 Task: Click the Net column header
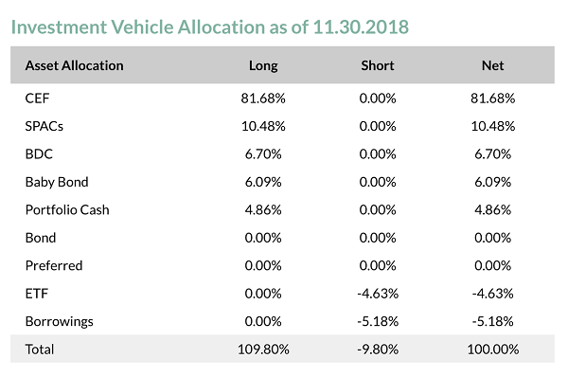point(492,65)
